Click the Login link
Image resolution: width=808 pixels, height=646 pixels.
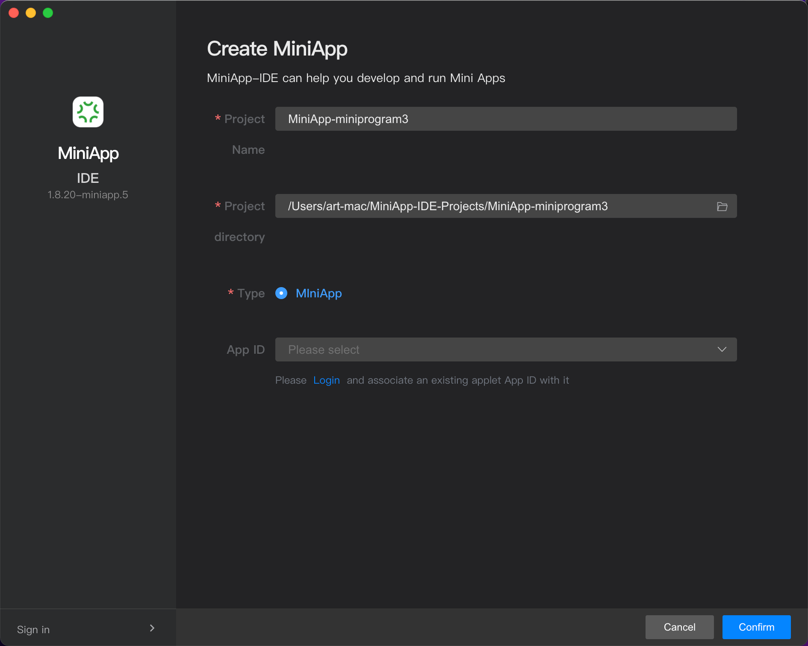coord(327,380)
